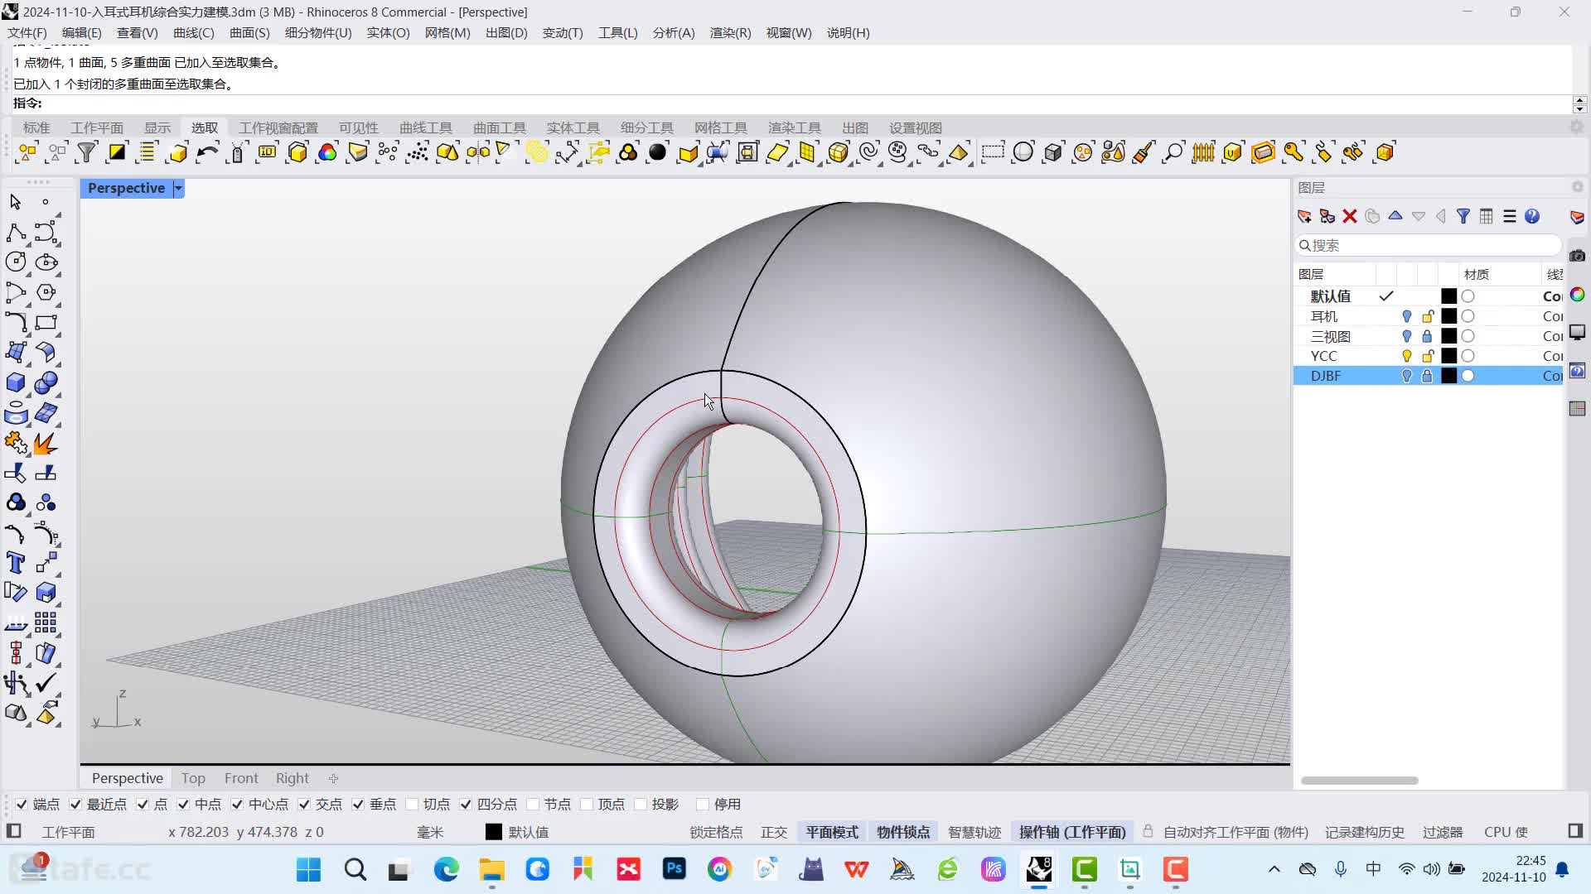Viewport: 1591px width, 894px height.
Task: Toggle 中点 osnap checkbox
Action: [183, 804]
